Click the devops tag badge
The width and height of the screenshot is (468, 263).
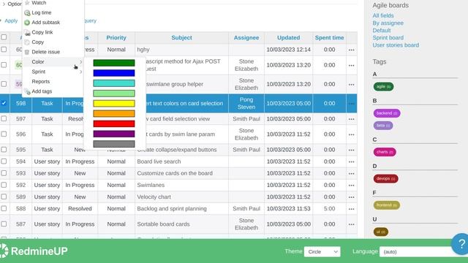coord(385,178)
